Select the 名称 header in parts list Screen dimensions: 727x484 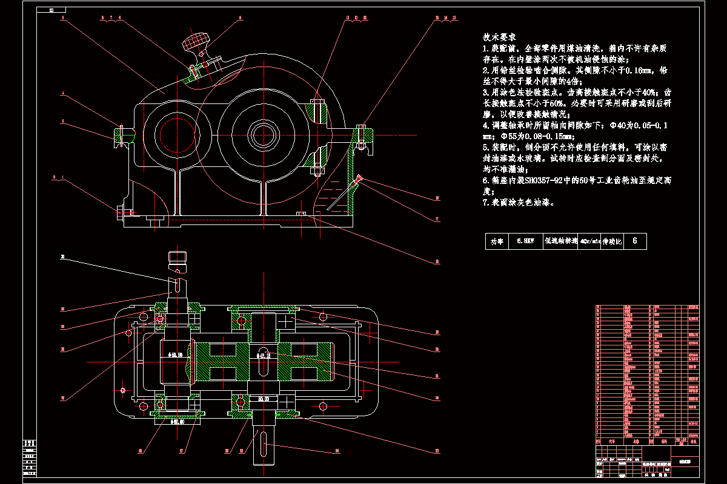coord(635,442)
